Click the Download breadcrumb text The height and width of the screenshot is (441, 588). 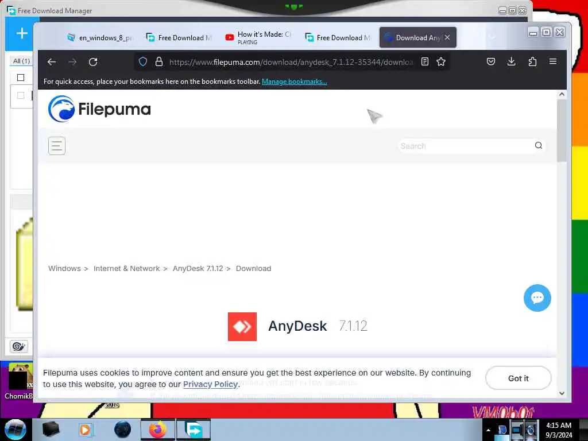[253, 269]
